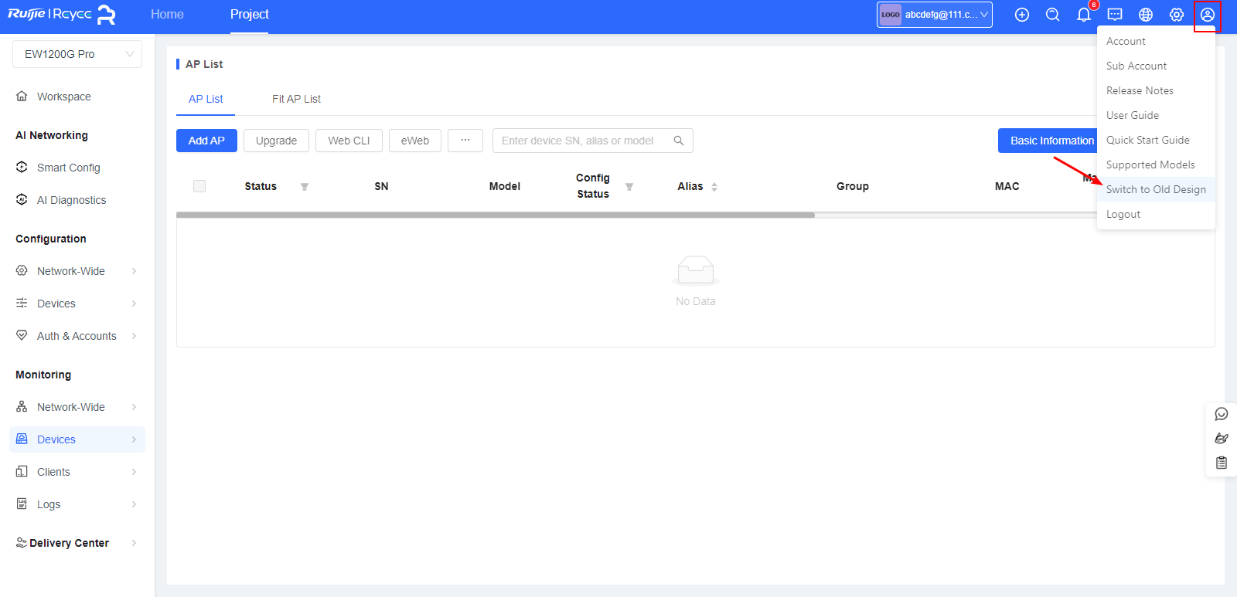Expand the account selector abcdefg@111.c dropdown
The height and width of the screenshot is (597, 1237).
point(934,15)
